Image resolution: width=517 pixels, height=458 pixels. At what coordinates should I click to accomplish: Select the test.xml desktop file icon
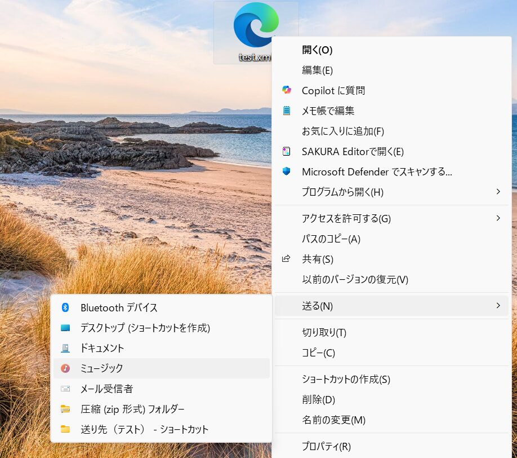(256, 33)
